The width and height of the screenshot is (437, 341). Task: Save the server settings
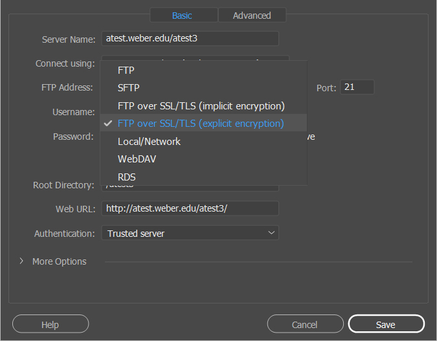pyautogui.click(x=386, y=324)
